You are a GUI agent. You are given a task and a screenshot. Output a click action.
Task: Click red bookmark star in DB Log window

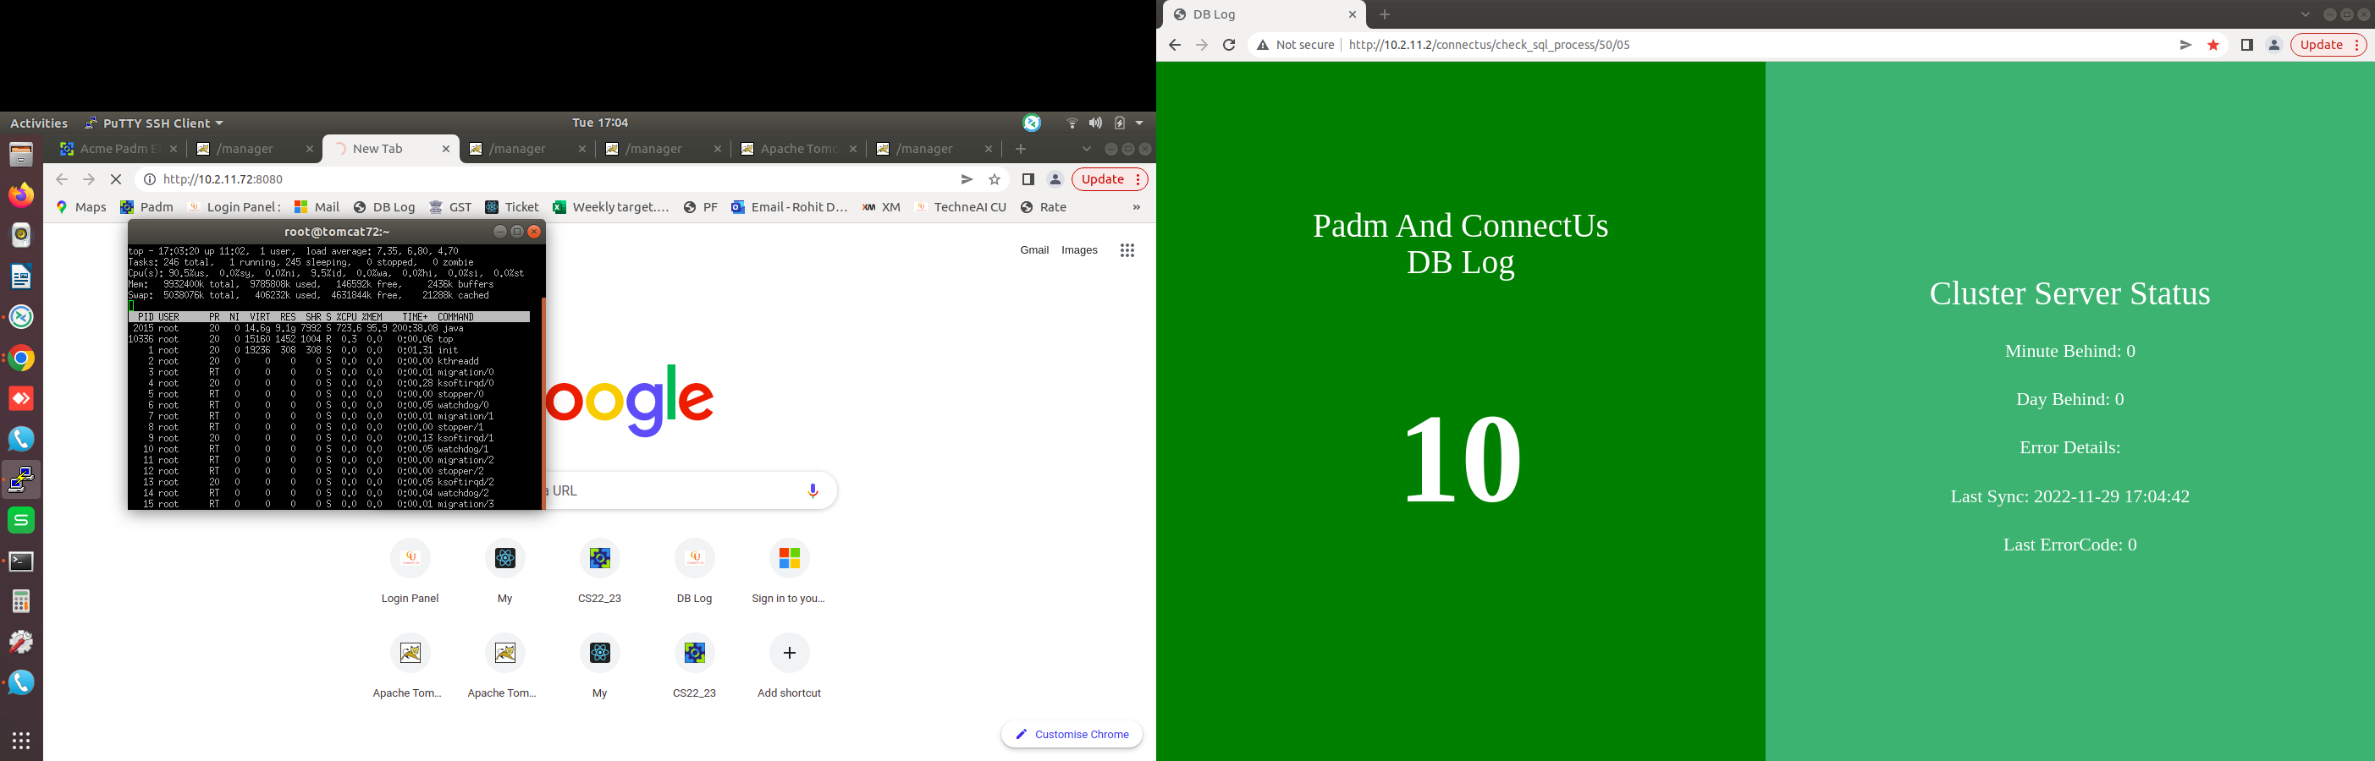click(2212, 44)
